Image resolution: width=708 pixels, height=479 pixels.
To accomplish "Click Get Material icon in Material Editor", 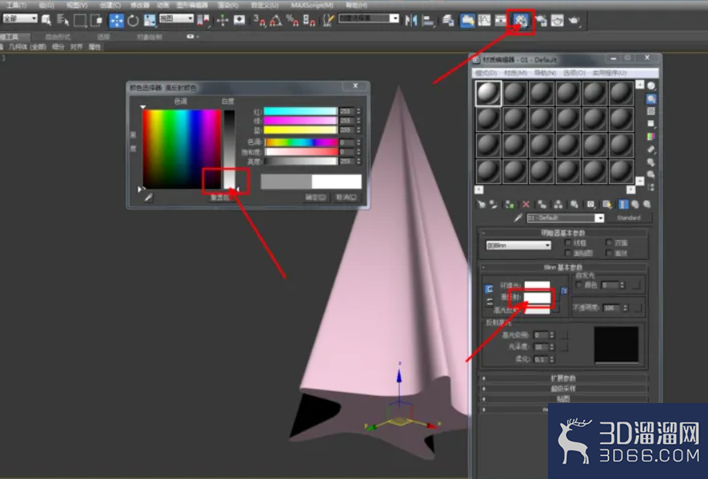I will pyautogui.click(x=482, y=205).
